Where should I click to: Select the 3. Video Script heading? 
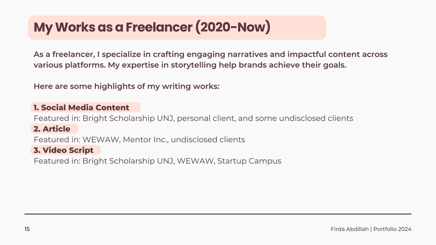coord(64,150)
